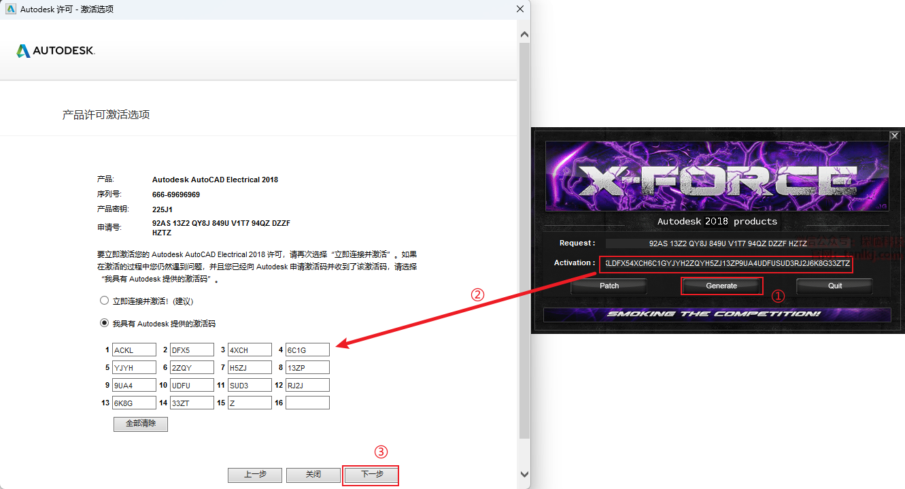Click the X-Force Request code field
Viewport: 905px width, 489px height.
point(728,243)
